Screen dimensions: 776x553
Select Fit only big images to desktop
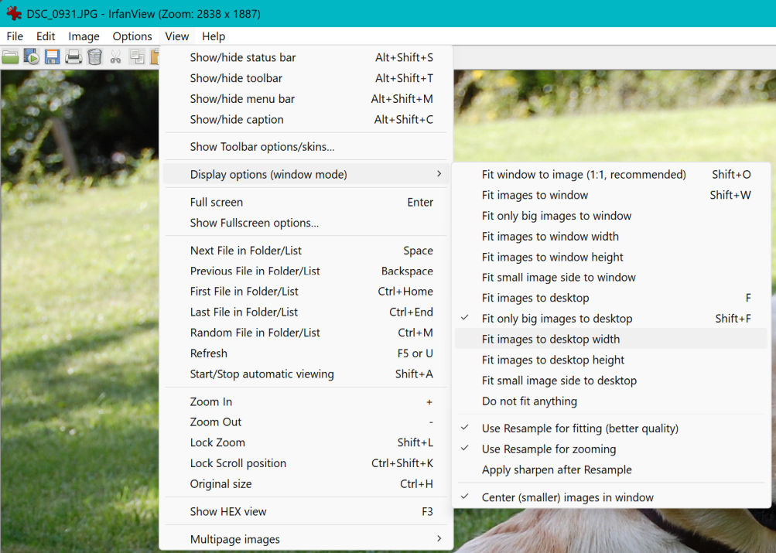pyautogui.click(x=556, y=319)
